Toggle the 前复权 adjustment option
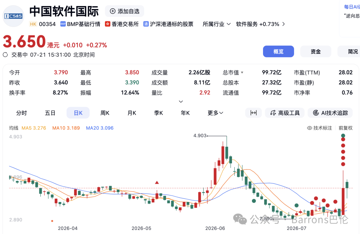The height and width of the screenshot is (234, 360). point(346,128)
